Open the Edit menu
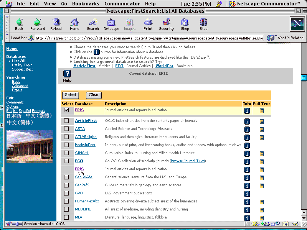 [35, 4]
